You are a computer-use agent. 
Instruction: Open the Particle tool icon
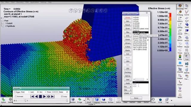(180, 64)
